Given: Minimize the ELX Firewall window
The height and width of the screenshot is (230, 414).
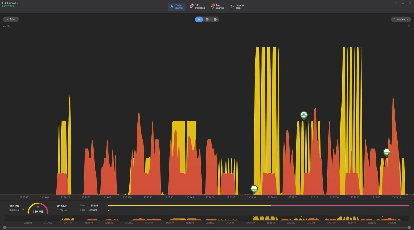Looking at the screenshot, I should point(396,3).
